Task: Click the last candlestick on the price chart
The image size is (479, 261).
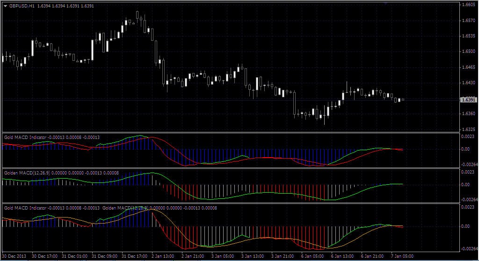Action: (403, 100)
